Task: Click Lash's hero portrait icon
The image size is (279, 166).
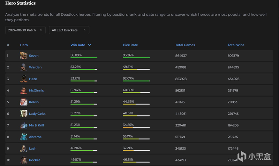Action: click(x=24, y=148)
